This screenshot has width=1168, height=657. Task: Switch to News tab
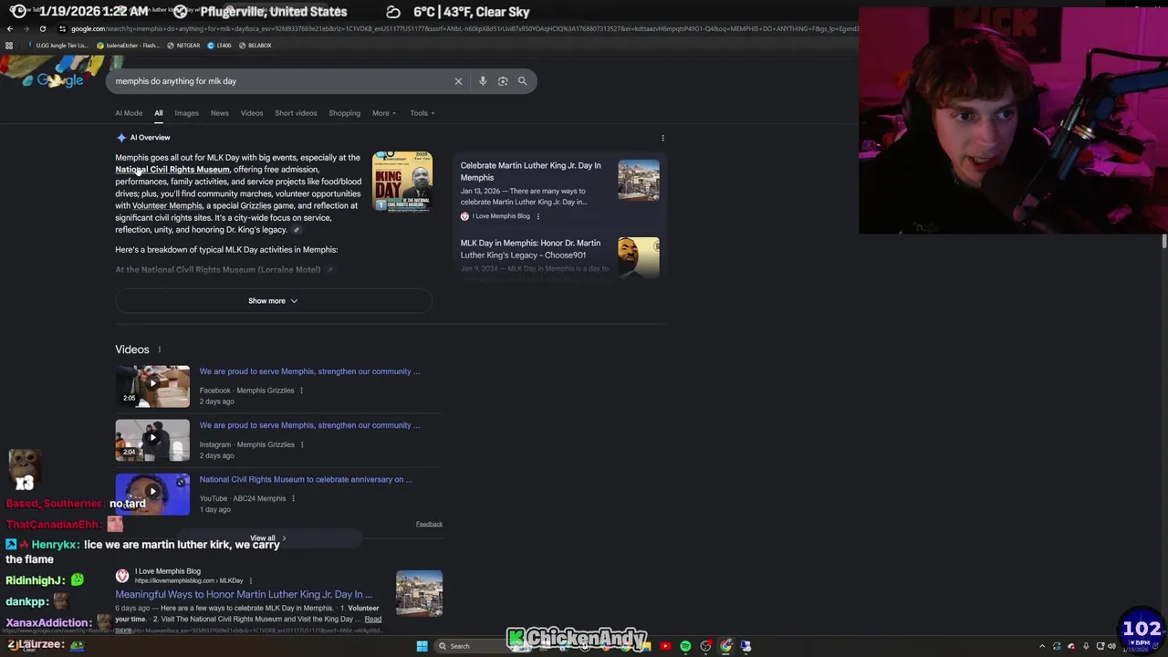pyautogui.click(x=220, y=113)
